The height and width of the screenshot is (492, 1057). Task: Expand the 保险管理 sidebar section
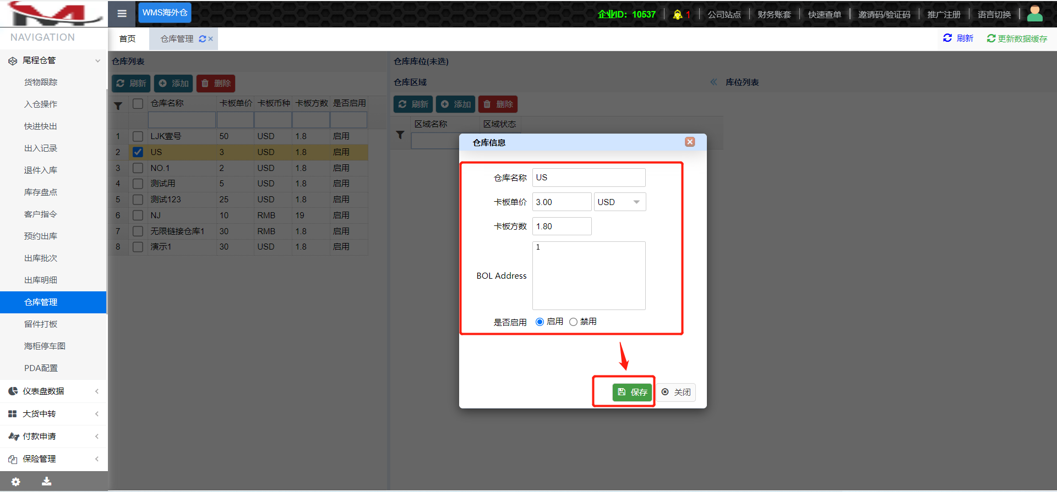pos(54,459)
